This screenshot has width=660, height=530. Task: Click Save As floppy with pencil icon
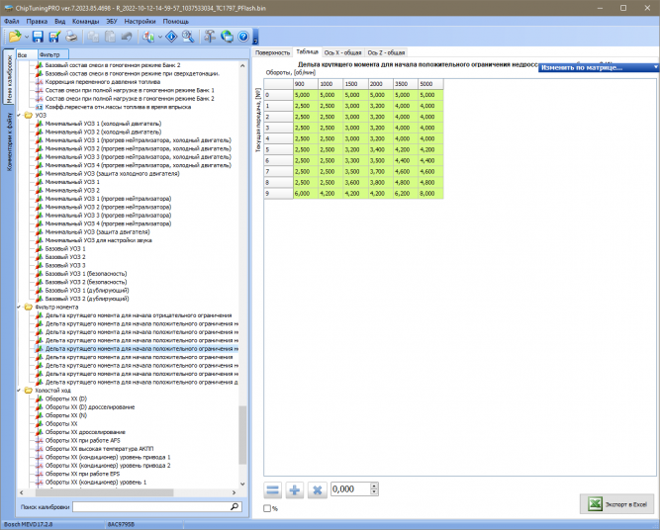click(54, 37)
